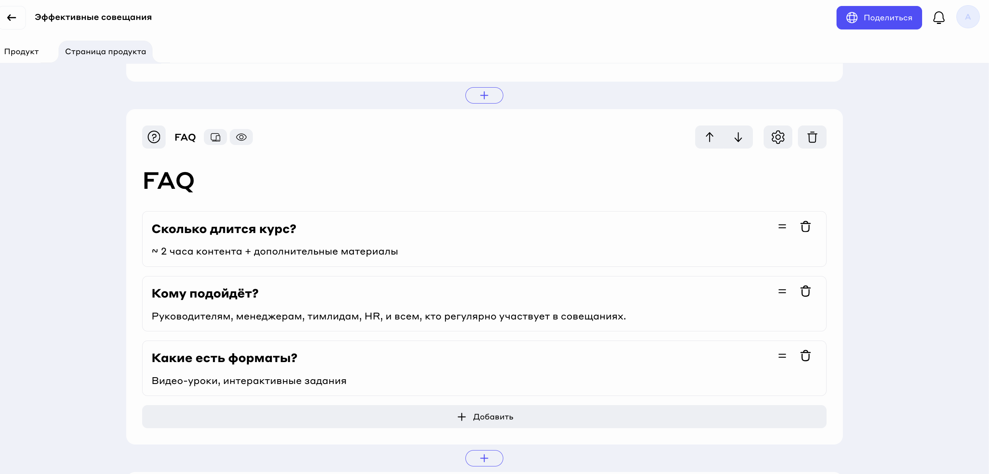
Task: Switch to the Продукт tab
Action: pyautogui.click(x=21, y=52)
